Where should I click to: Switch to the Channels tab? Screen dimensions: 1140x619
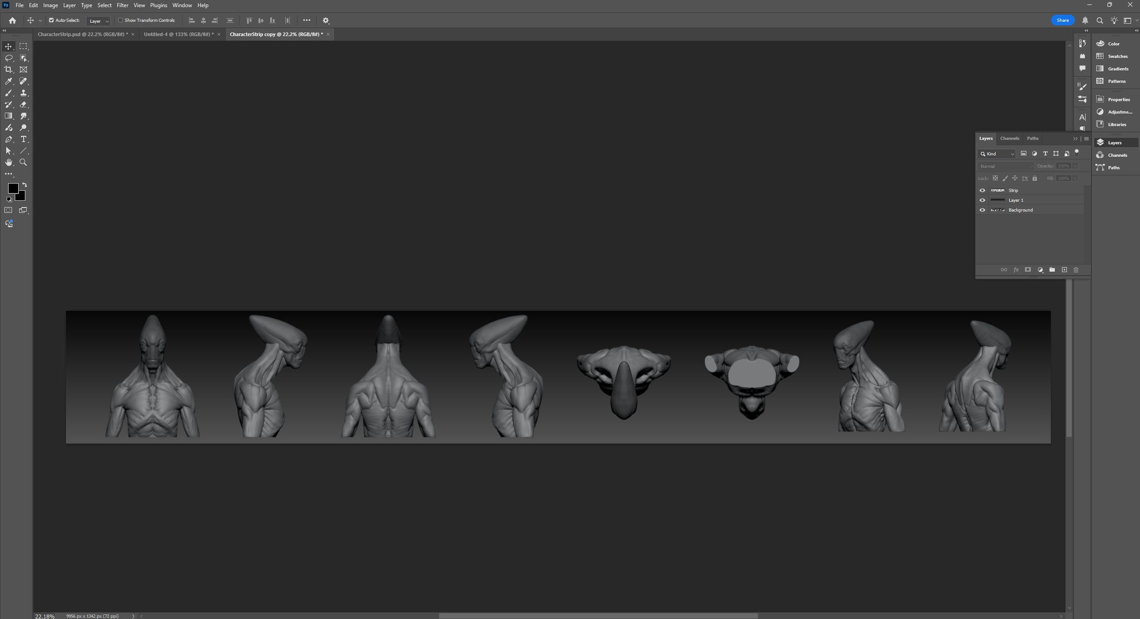click(x=1009, y=138)
